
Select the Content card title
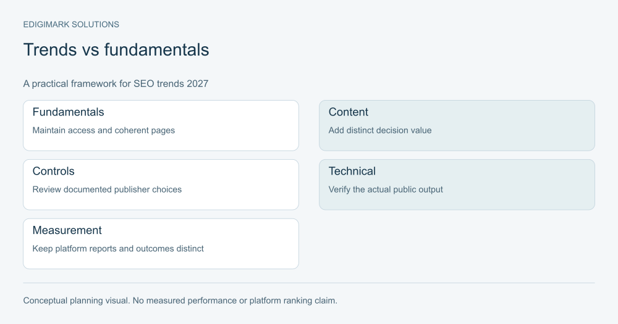349,112
